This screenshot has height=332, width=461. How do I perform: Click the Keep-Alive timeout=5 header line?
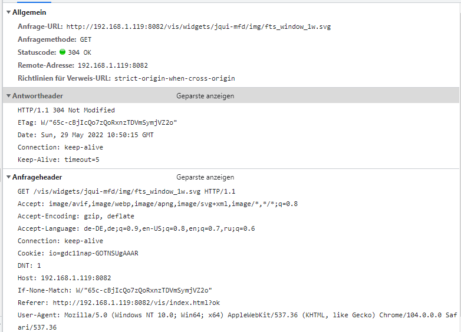(58, 160)
